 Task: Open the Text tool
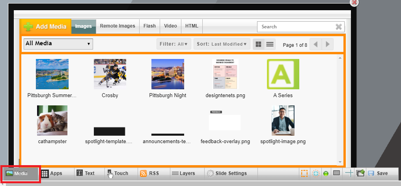[x=90, y=173]
